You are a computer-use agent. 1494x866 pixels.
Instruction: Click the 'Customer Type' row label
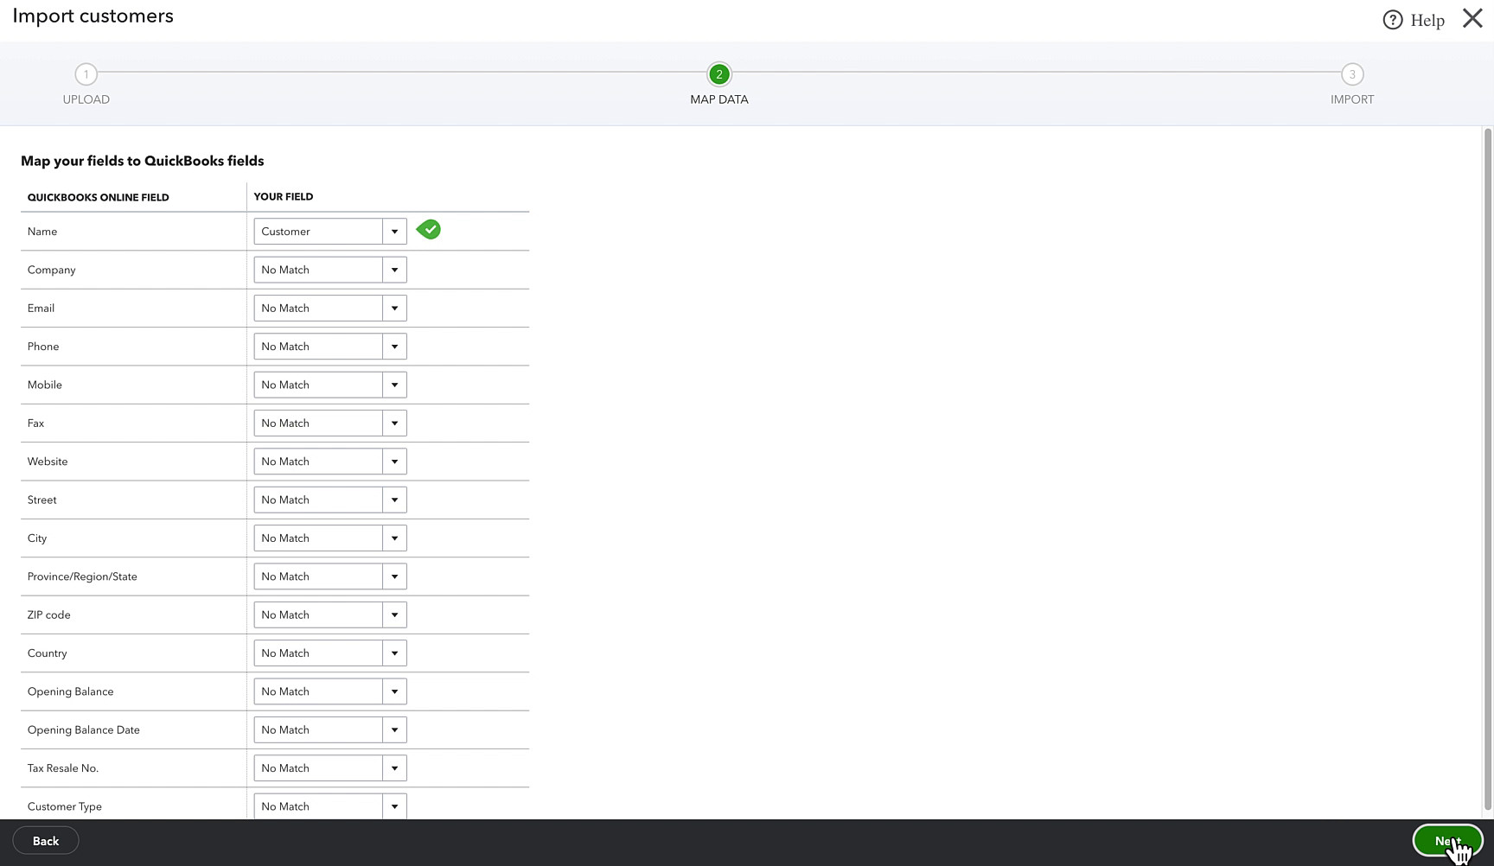click(x=65, y=806)
